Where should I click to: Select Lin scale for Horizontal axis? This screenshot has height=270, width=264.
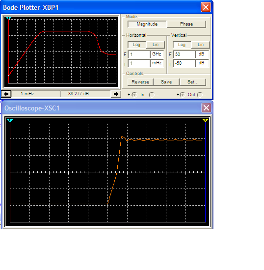[x=156, y=45]
